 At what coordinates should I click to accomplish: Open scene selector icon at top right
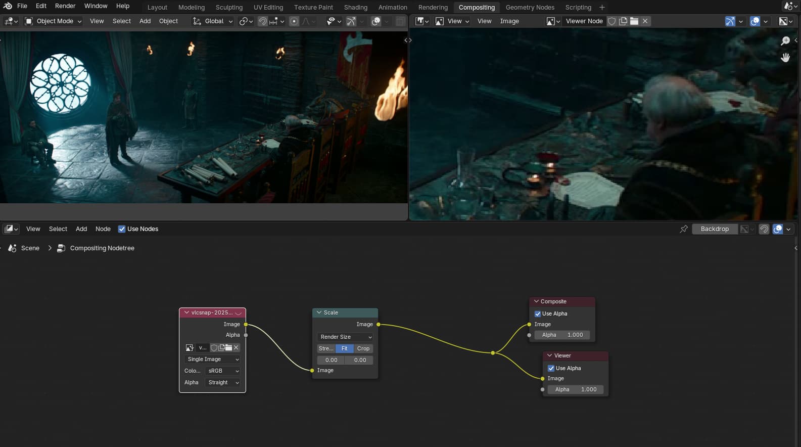click(x=790, y=7)
